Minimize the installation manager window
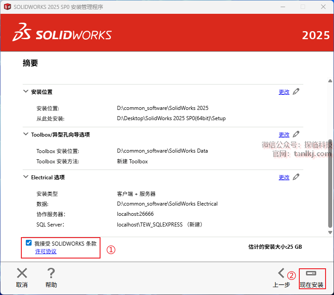This screenshot has width=334, height=295. [x=283, y=7]
